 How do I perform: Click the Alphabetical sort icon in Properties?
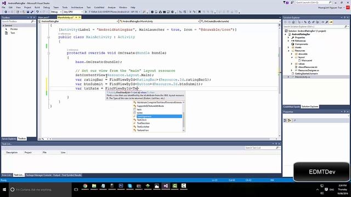289,120
